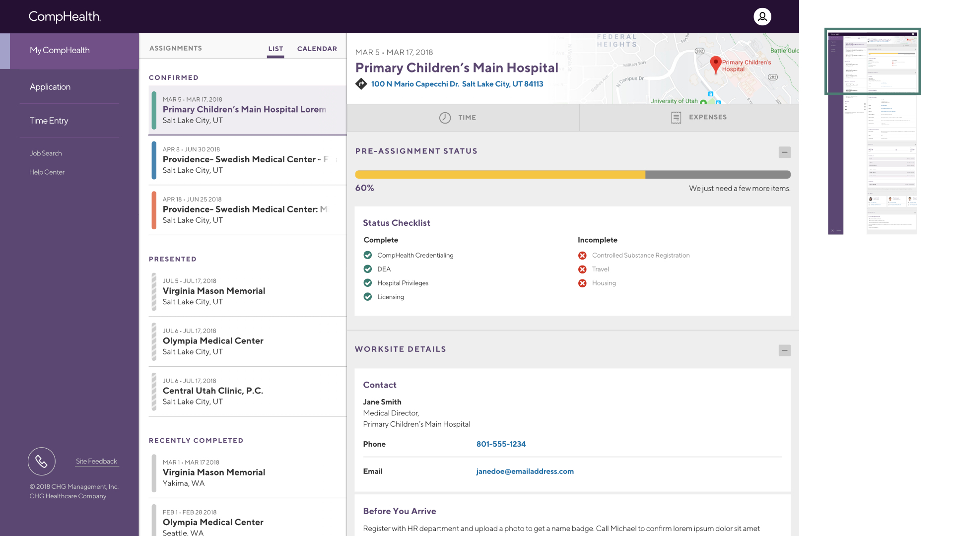Viewport: 953px width, 536px height.
Task: Click the receipt icon in Expenses tab
Action: (x=676, y=118)
